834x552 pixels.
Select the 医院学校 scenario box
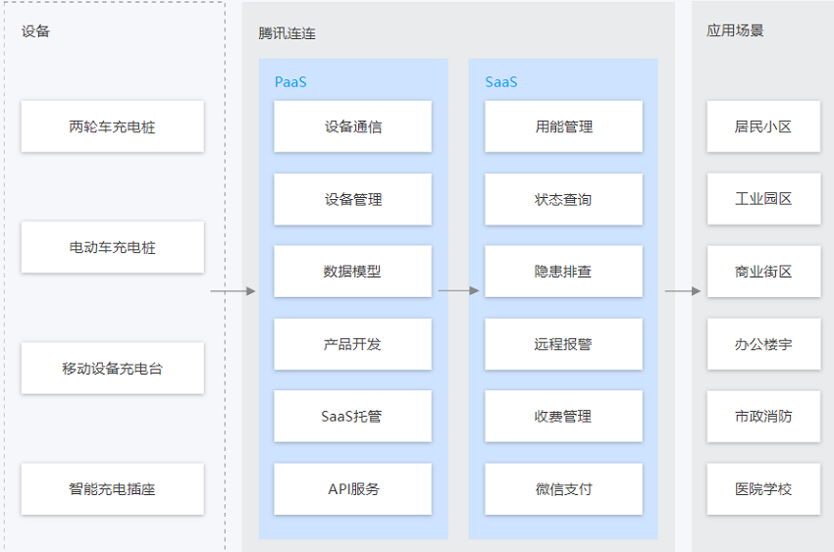click(x=763, y=489)
